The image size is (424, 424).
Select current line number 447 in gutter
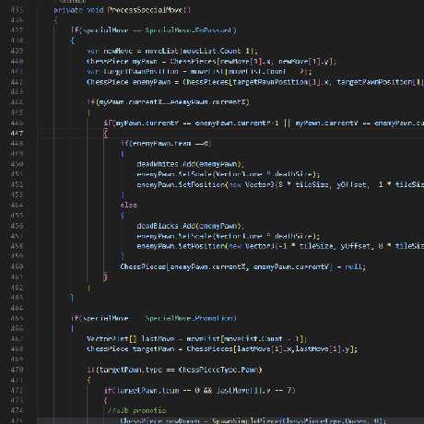(17, 134)
